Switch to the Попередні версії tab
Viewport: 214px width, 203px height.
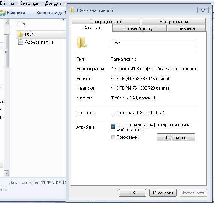pos(106,21)
